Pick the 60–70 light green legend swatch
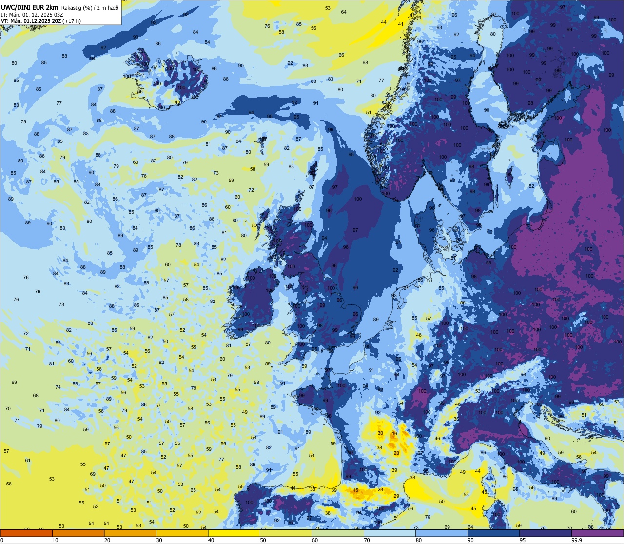The height and width of the screenshot is (544, 624). tap(338, 533)
